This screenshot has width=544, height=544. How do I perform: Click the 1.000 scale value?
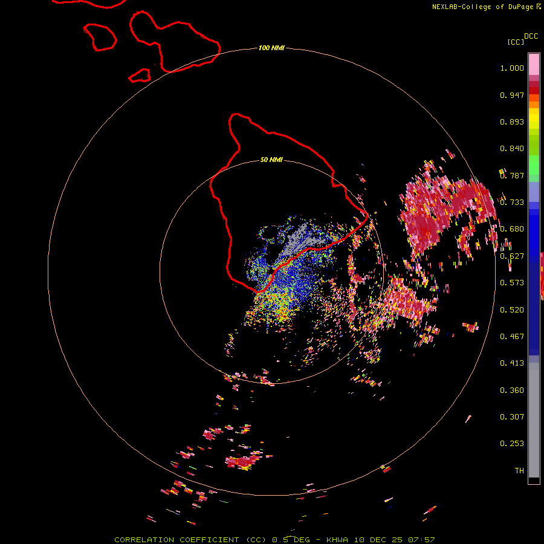coord(512,68)
